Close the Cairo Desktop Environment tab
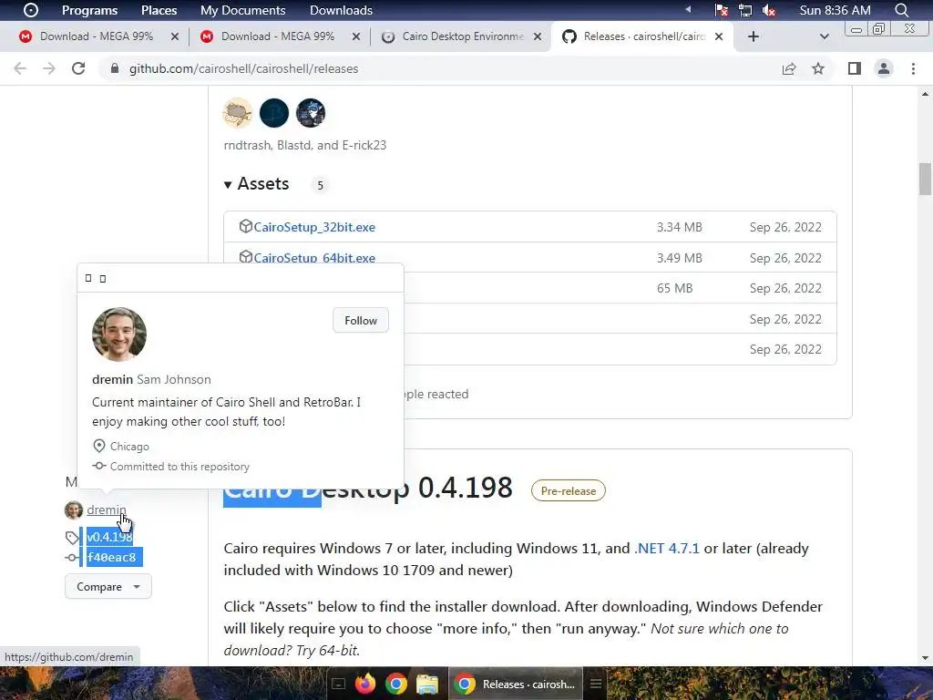Image resolution: width=933 pixels, height=700 pixels. 538,36
